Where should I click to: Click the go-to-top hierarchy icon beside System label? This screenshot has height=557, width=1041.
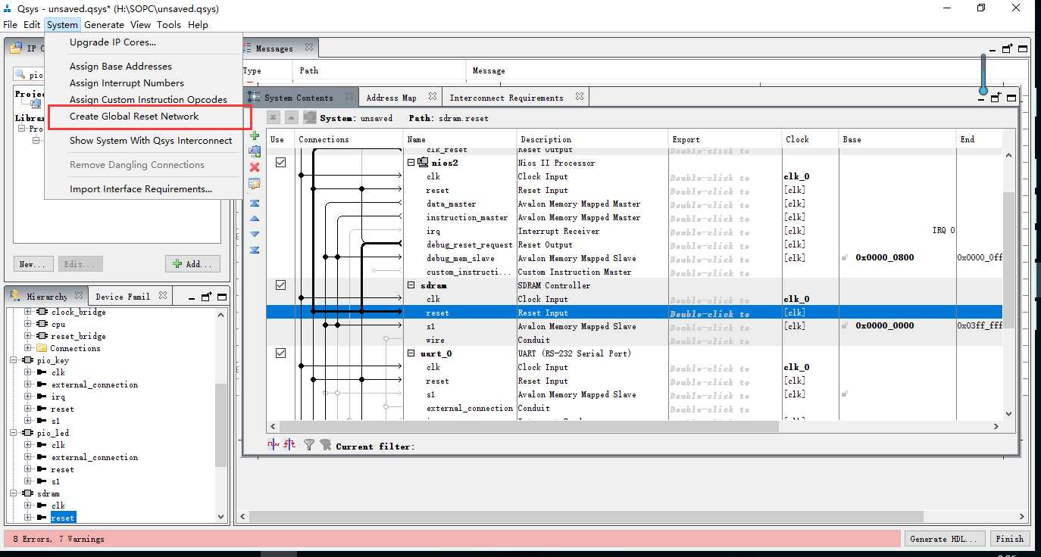tap(274, 117)
